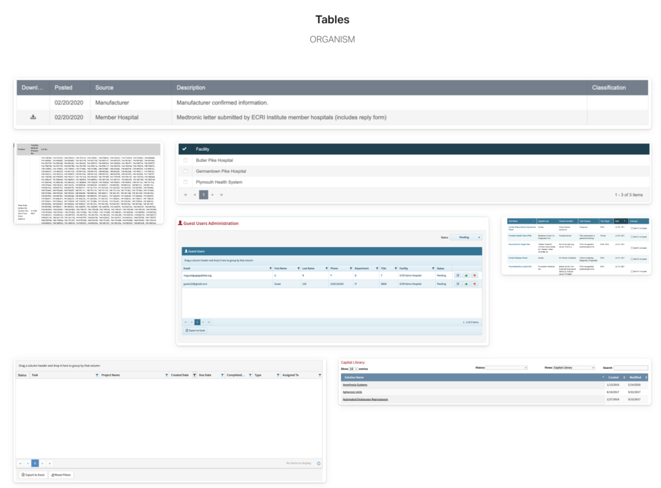Expand the Views Capital Library dropdown
Screen dimensions: 661x488
coord(573,367)
